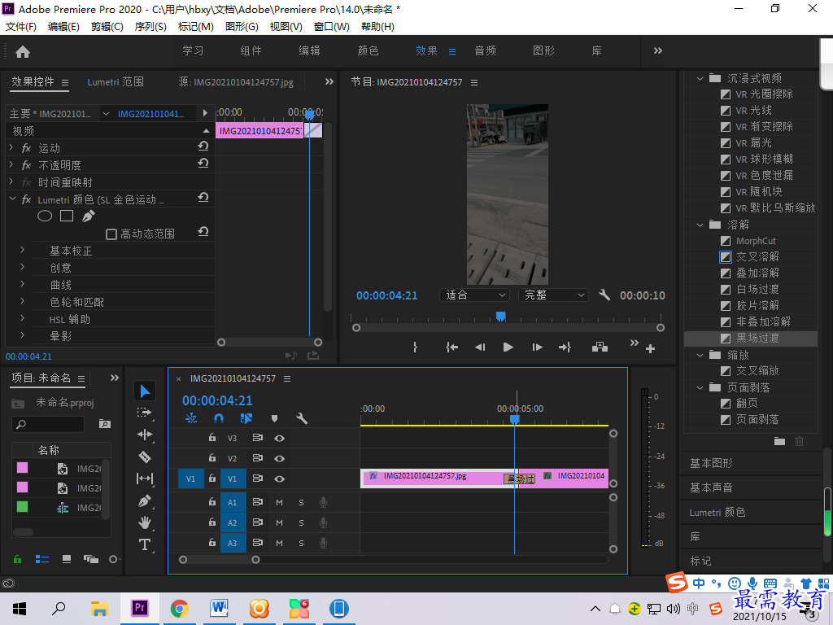Select the Track Select Forward tool
The image size is (833, 625).
pos(144,413)
